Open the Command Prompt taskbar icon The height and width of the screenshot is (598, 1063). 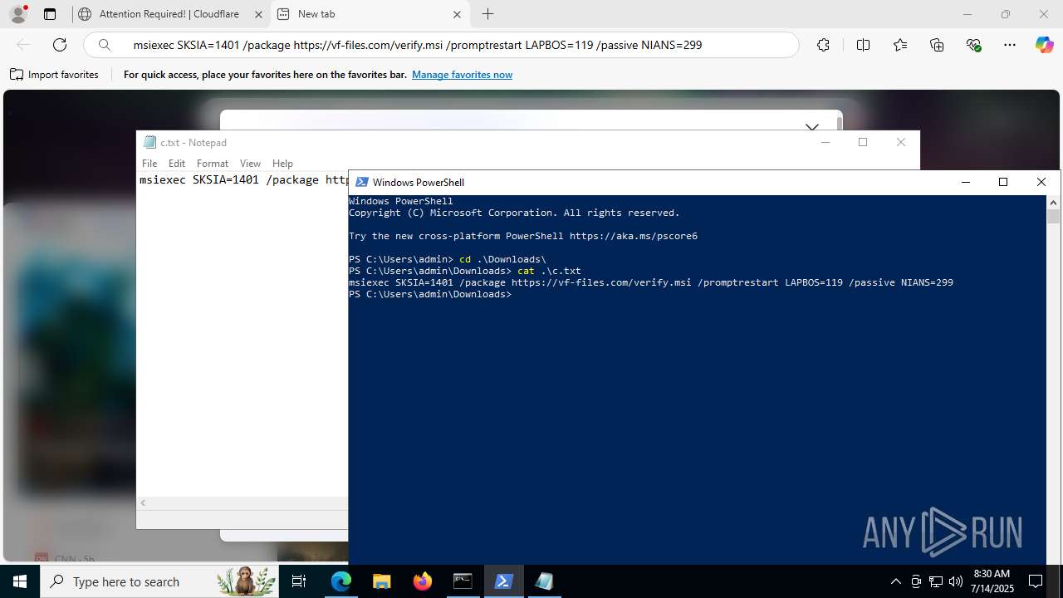pyautogui.click(x=463, y=581)
